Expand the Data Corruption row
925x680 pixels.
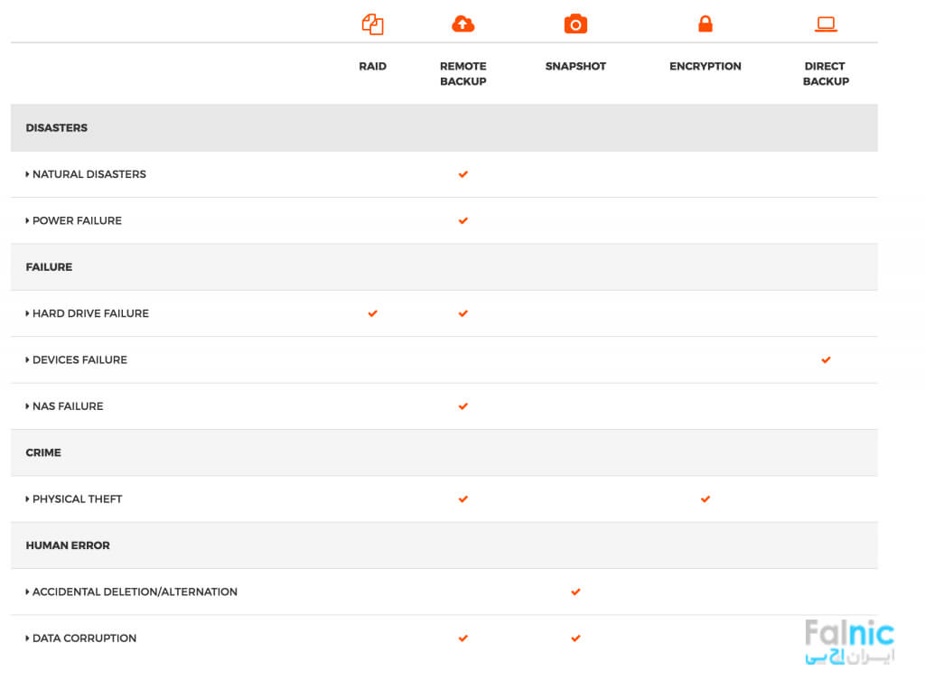[28, 638]
